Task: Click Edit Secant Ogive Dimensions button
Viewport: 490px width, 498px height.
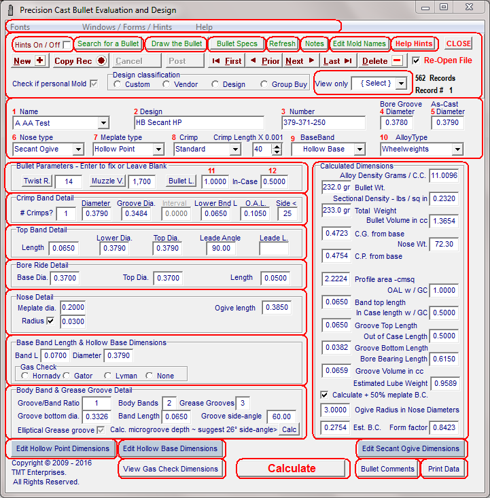Action: 410,449
